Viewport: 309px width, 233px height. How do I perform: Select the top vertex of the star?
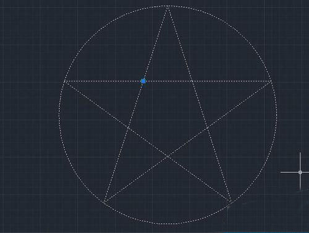tap(166, 7)
